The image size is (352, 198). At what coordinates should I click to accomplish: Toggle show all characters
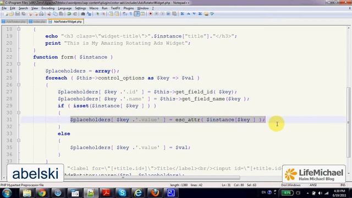coord(130,14)
